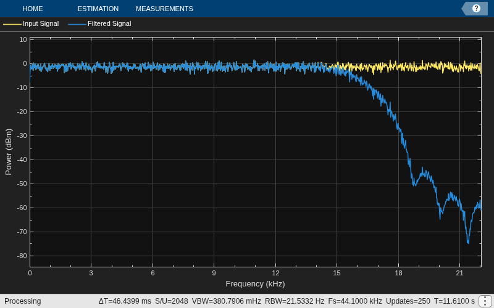Viewport: 494px width, 308px height.
Task: Click the deepest filtered-signal notch near -75 dBm
Action: click(468, 243)
